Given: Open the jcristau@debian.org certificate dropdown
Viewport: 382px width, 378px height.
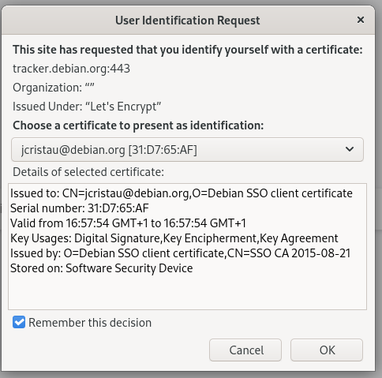Looking at the screenshot, I should click(x=187, y=149).
